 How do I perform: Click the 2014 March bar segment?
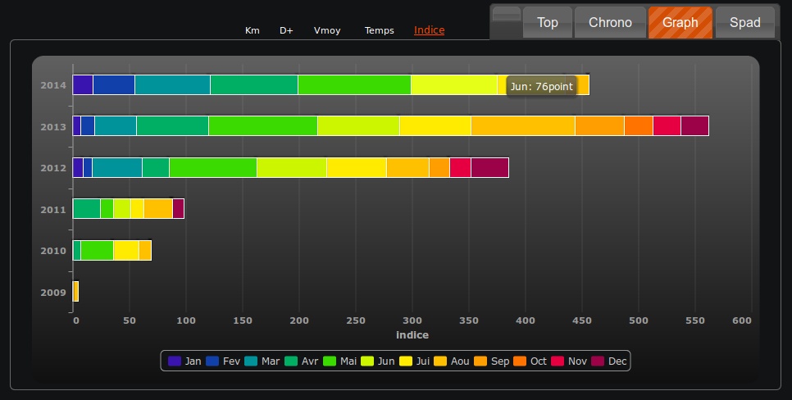(x=172, y=85)
